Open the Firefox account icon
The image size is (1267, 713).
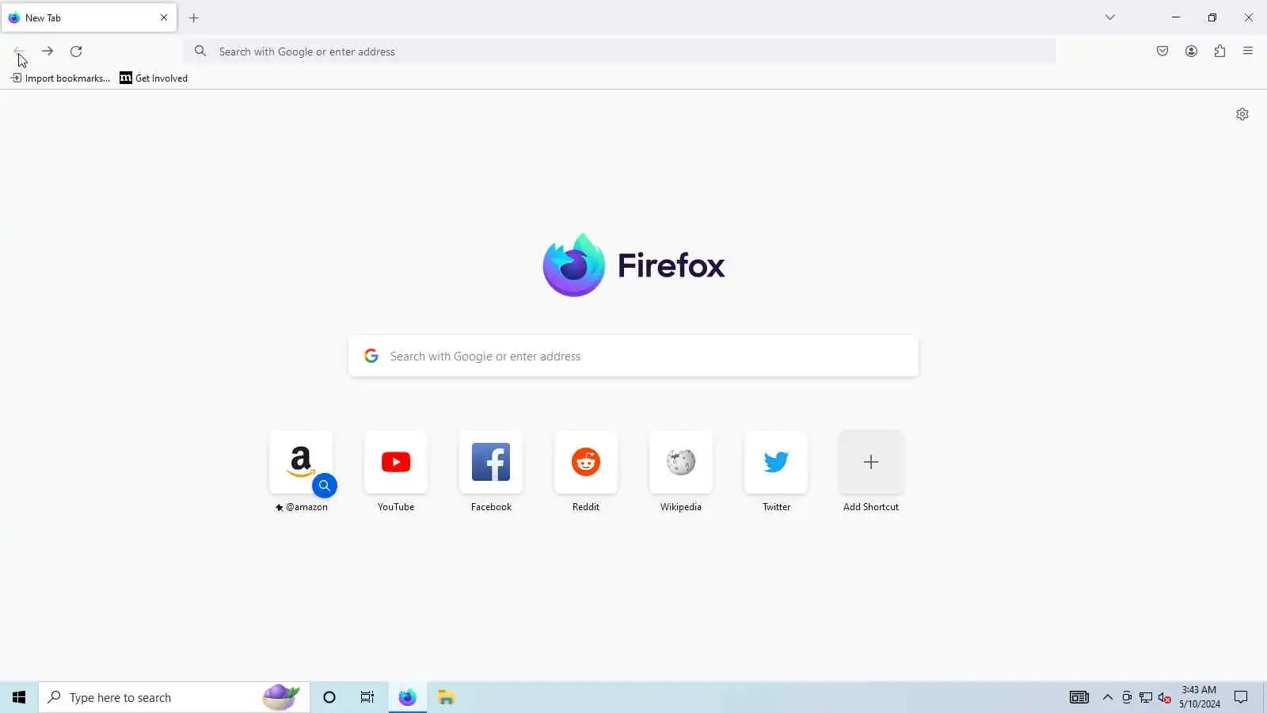click(x=1191, y=51)
